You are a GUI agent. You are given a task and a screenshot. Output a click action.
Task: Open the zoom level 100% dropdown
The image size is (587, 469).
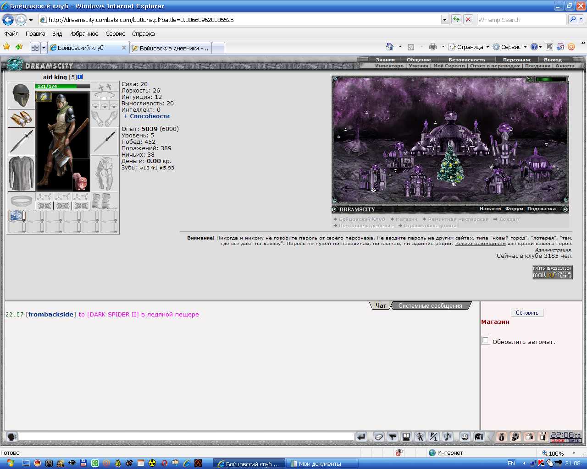pos(574,453)
